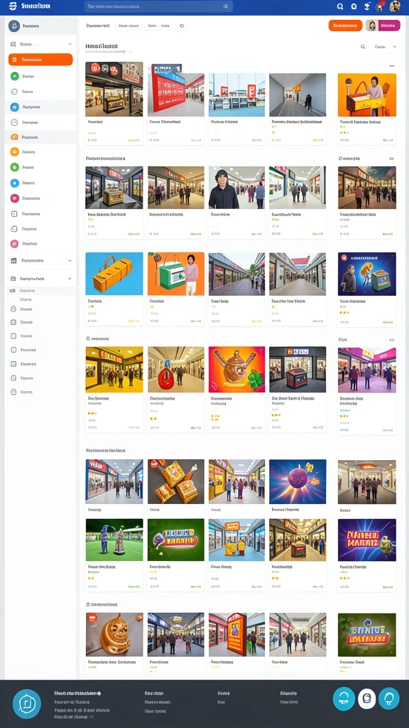Click the teal headset icon in the footer
Viewport: 409px width, 728px height.
(x=344, y=699)
